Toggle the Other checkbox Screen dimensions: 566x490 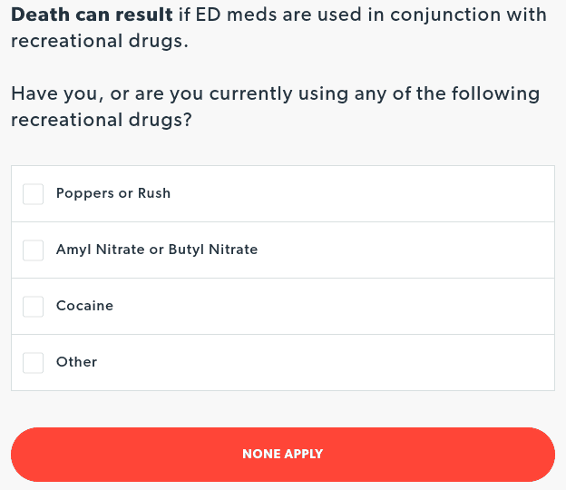click(33, 362)
